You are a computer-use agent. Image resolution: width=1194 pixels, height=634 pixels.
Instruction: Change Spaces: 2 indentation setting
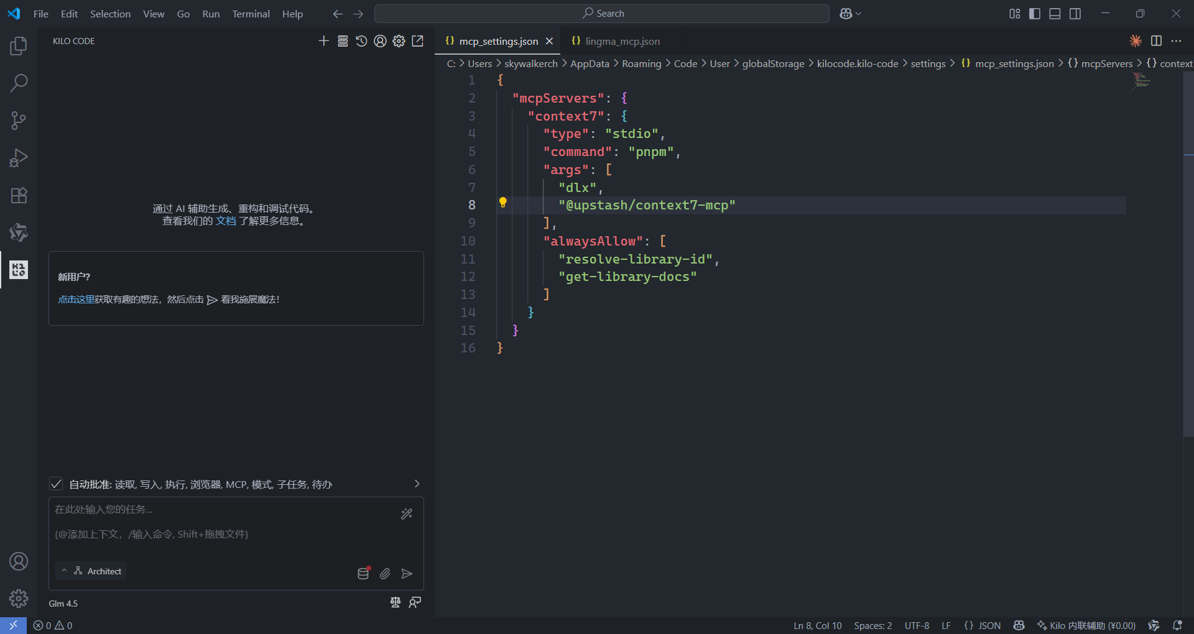(x=872, y=625)
